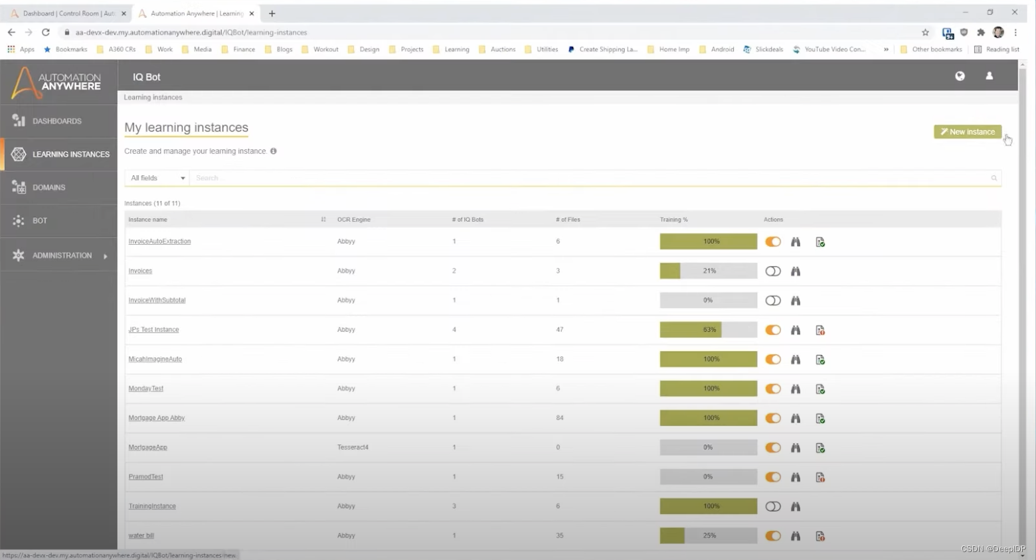Open the globe language icon in header
The image size is (1036, 560).
pos(960,76)
